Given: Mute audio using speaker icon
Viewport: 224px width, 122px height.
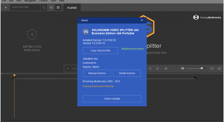Looking at the screenshot, I should (x=183, y=68).
